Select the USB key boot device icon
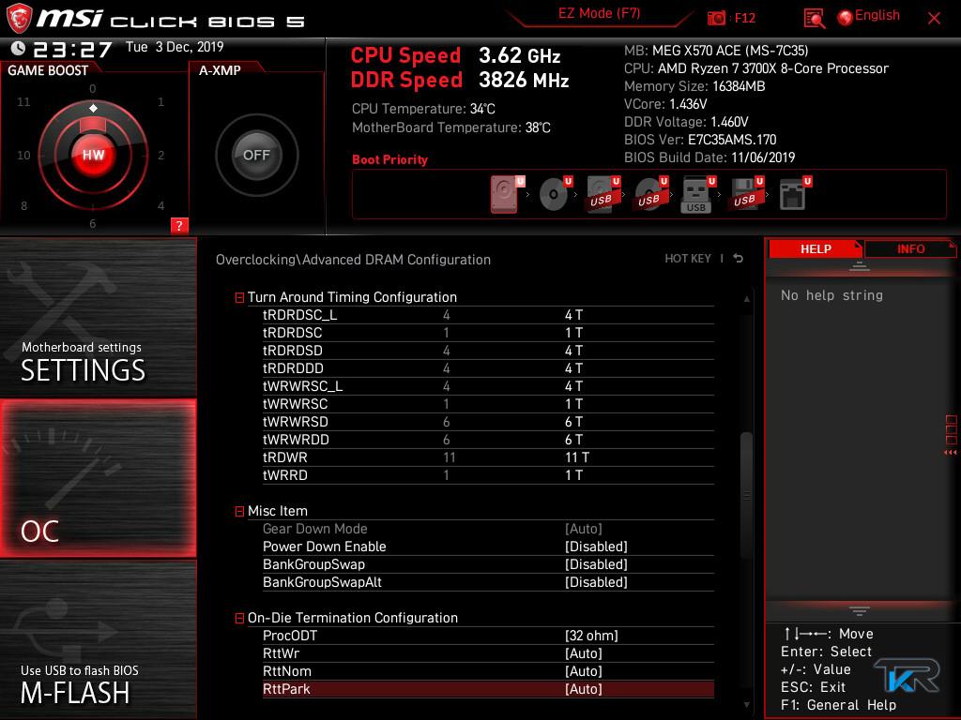The height and width of the screenshot is (720, 961). (x=698, y=194)
